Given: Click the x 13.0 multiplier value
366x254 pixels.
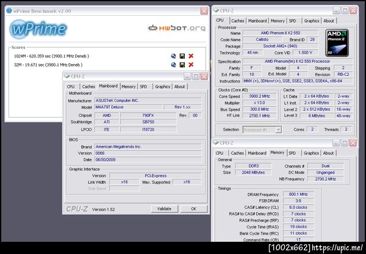Looking at the screenshot, I should point(259,103).
